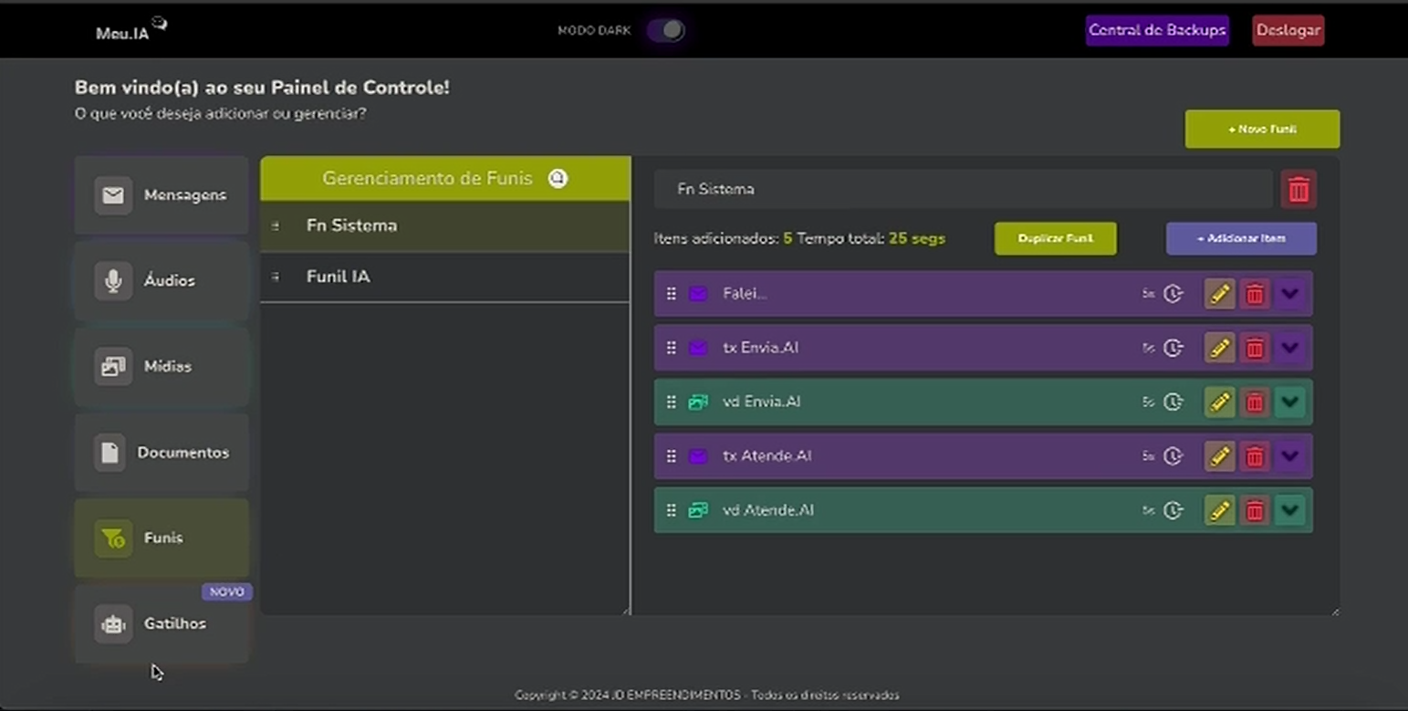Click the pencil edit icon for Falei... item
Viewport: 1408px width, 711px height.
(1219, 294)
